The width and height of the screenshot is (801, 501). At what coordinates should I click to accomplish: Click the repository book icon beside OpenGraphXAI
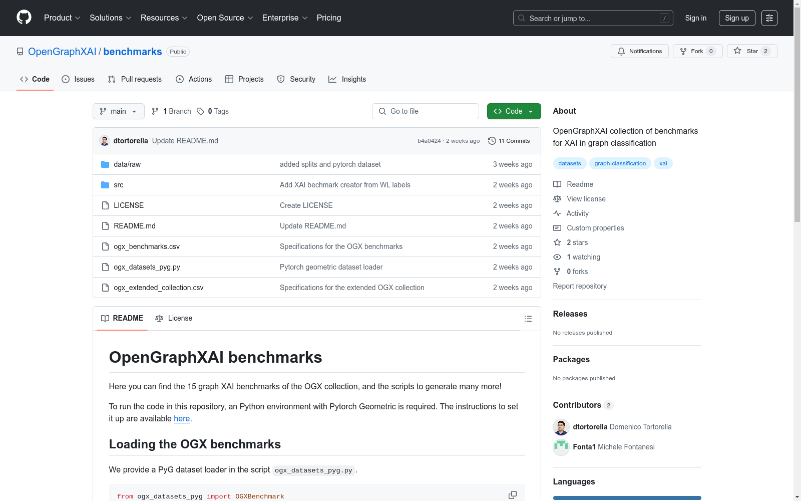tap(20, 52)
